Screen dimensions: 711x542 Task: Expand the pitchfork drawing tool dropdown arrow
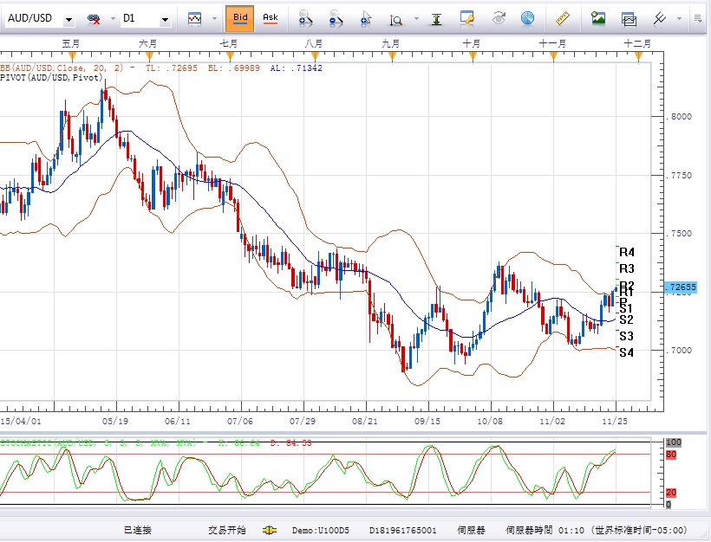pos(679,18)
